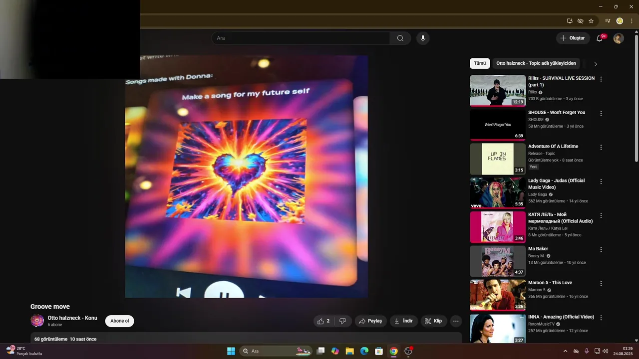This screenshot has width=639, height=359.
Task: Open File Explorer from the taskbar
Action: pyautogui.click(x=349, y=351)
